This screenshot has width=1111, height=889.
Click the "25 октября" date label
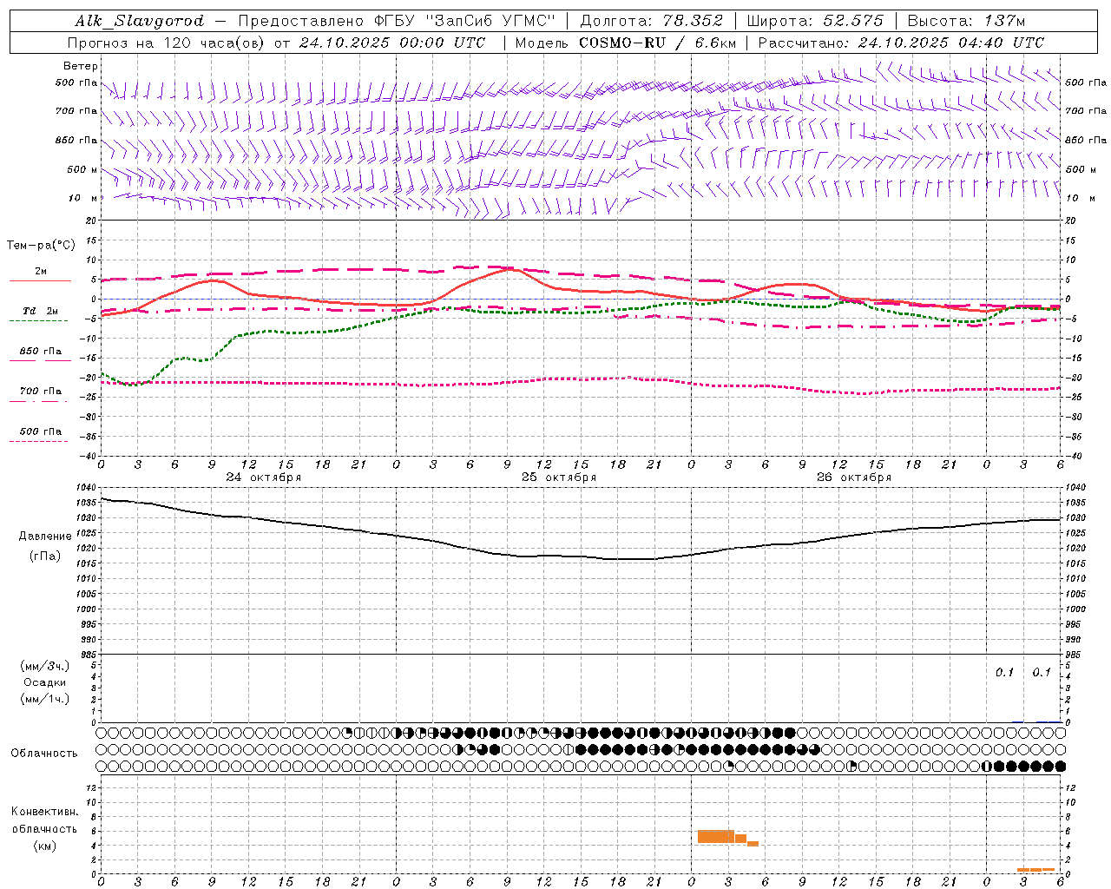coord(559,477)
